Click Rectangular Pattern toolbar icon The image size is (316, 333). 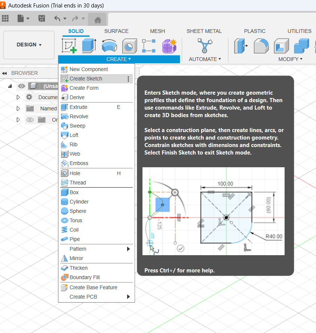click(149, 46)
